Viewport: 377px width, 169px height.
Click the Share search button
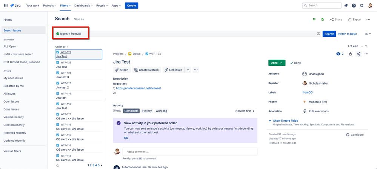tap(336, 20)
